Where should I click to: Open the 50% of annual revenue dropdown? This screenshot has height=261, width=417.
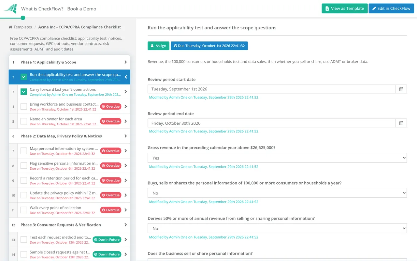[277, 228]
